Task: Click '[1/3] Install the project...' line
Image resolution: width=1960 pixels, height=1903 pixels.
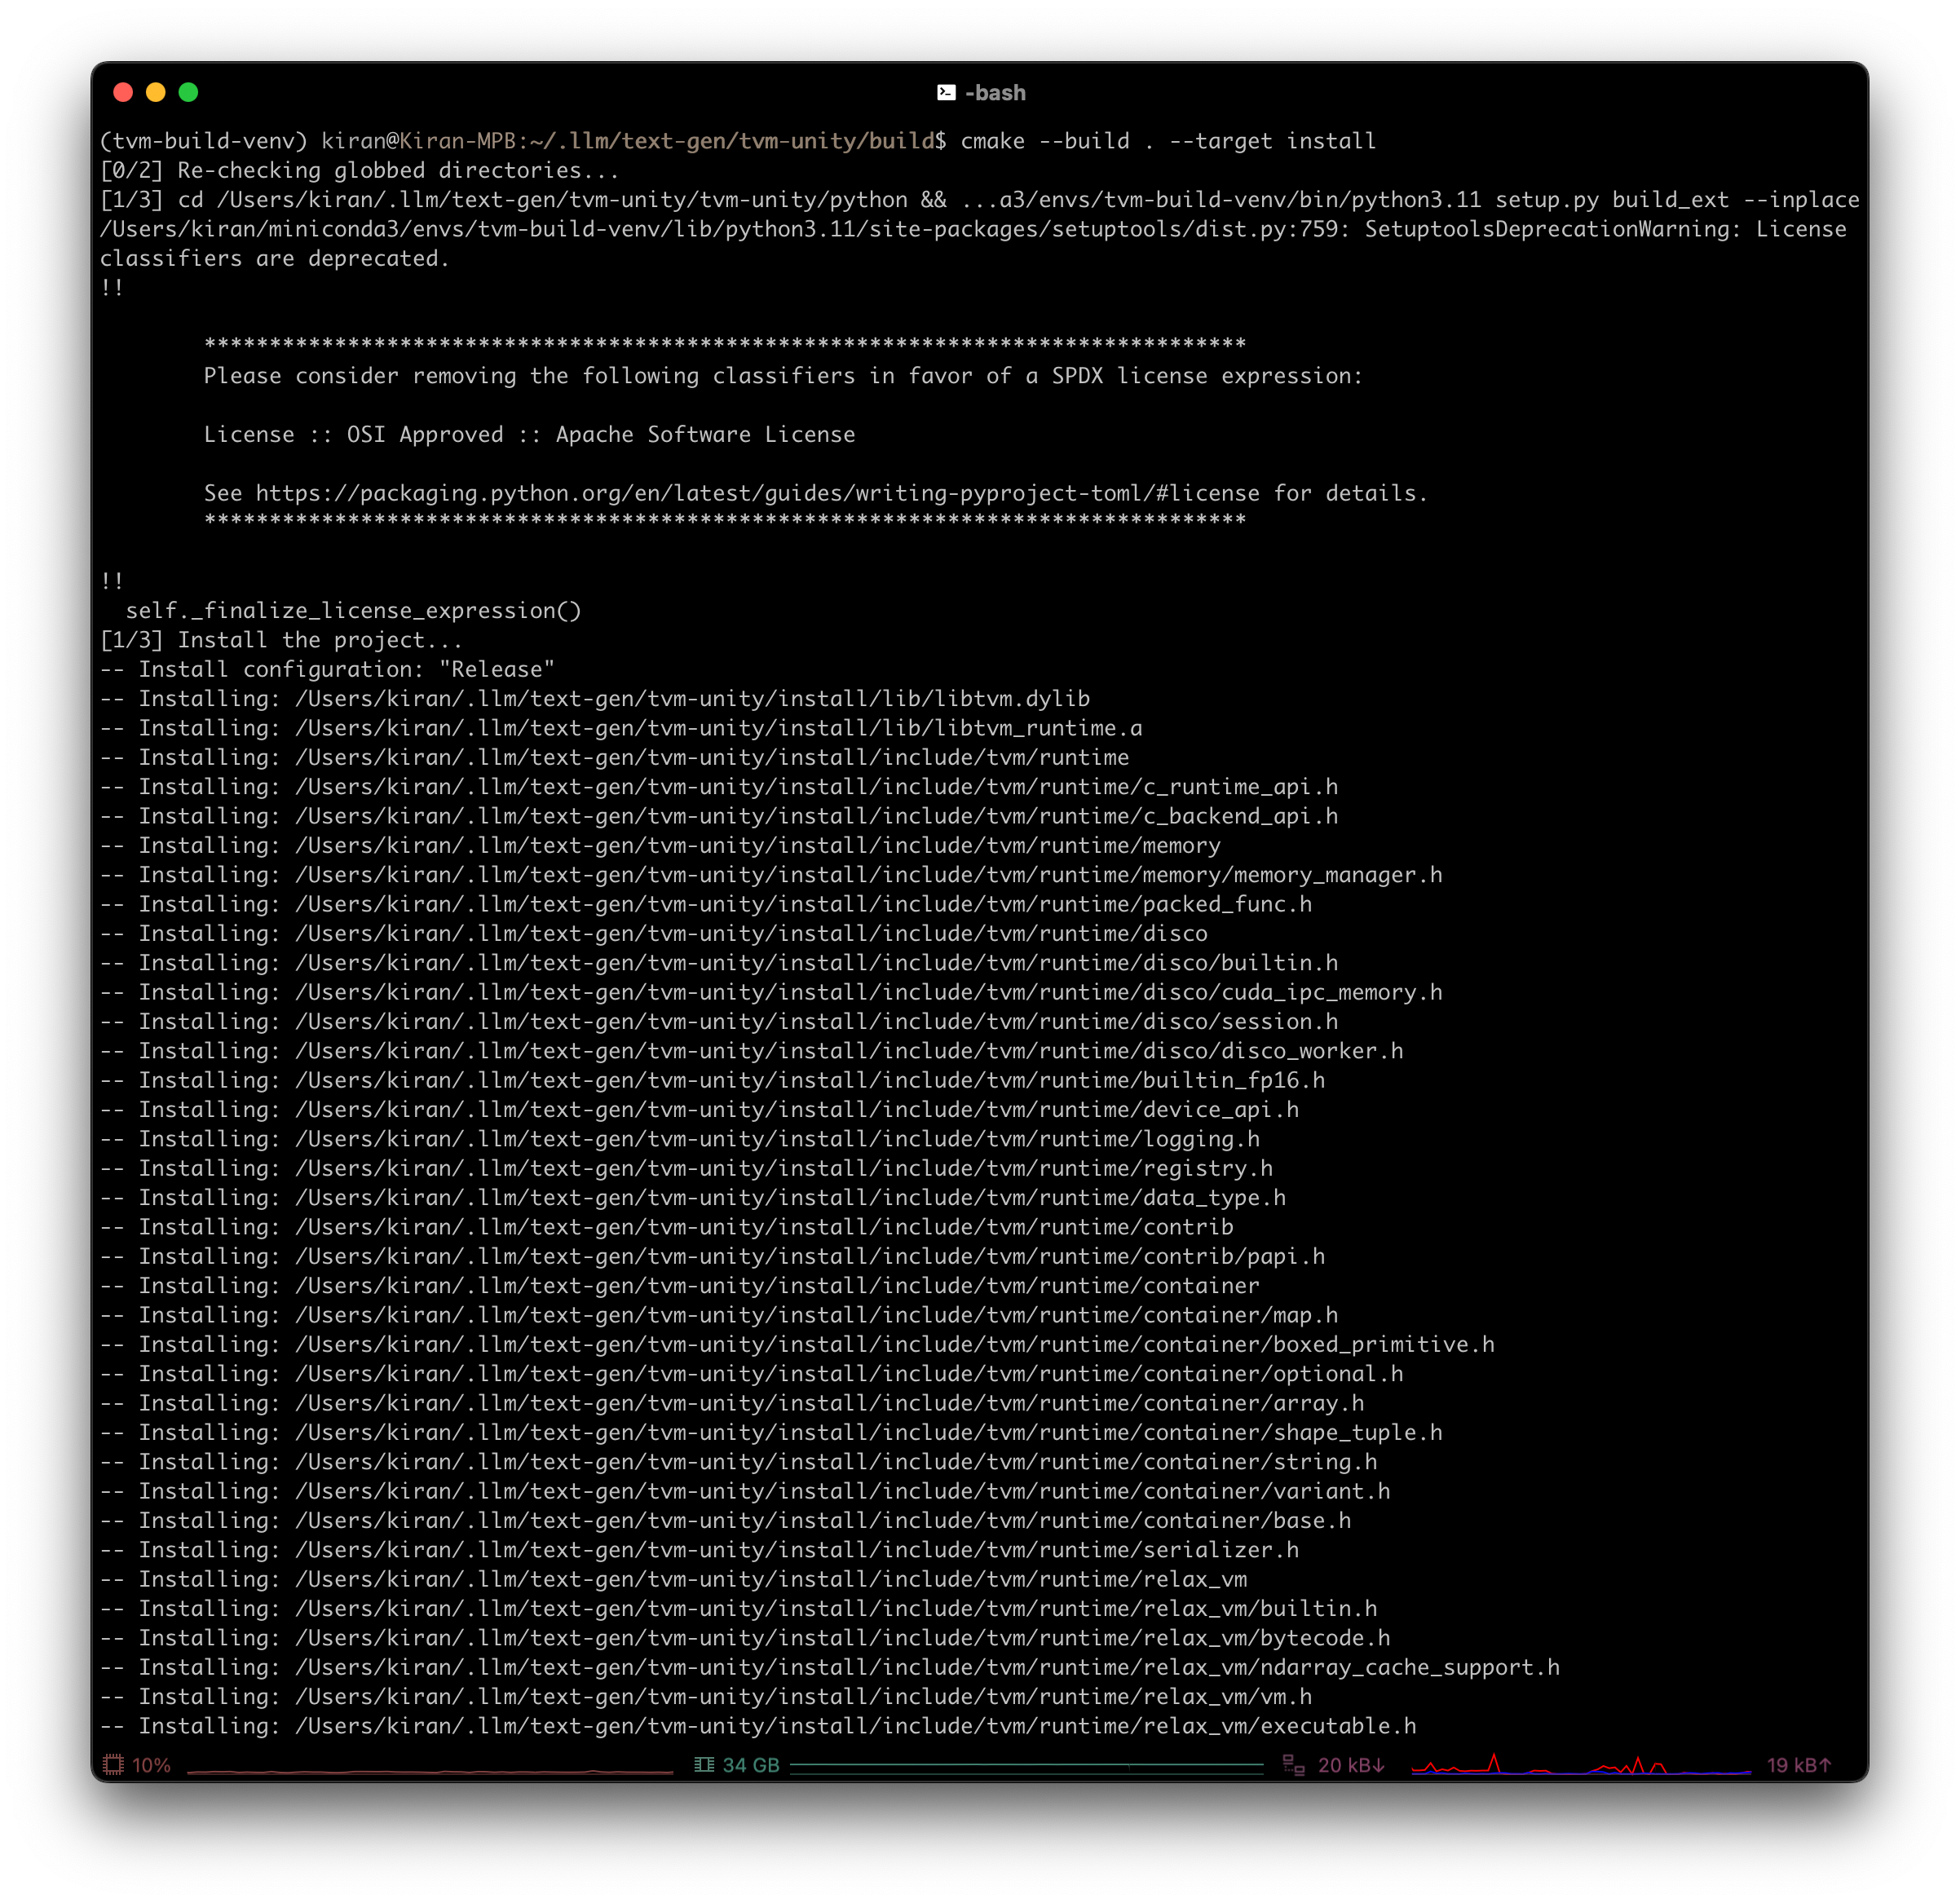Action: pos(281,640)
